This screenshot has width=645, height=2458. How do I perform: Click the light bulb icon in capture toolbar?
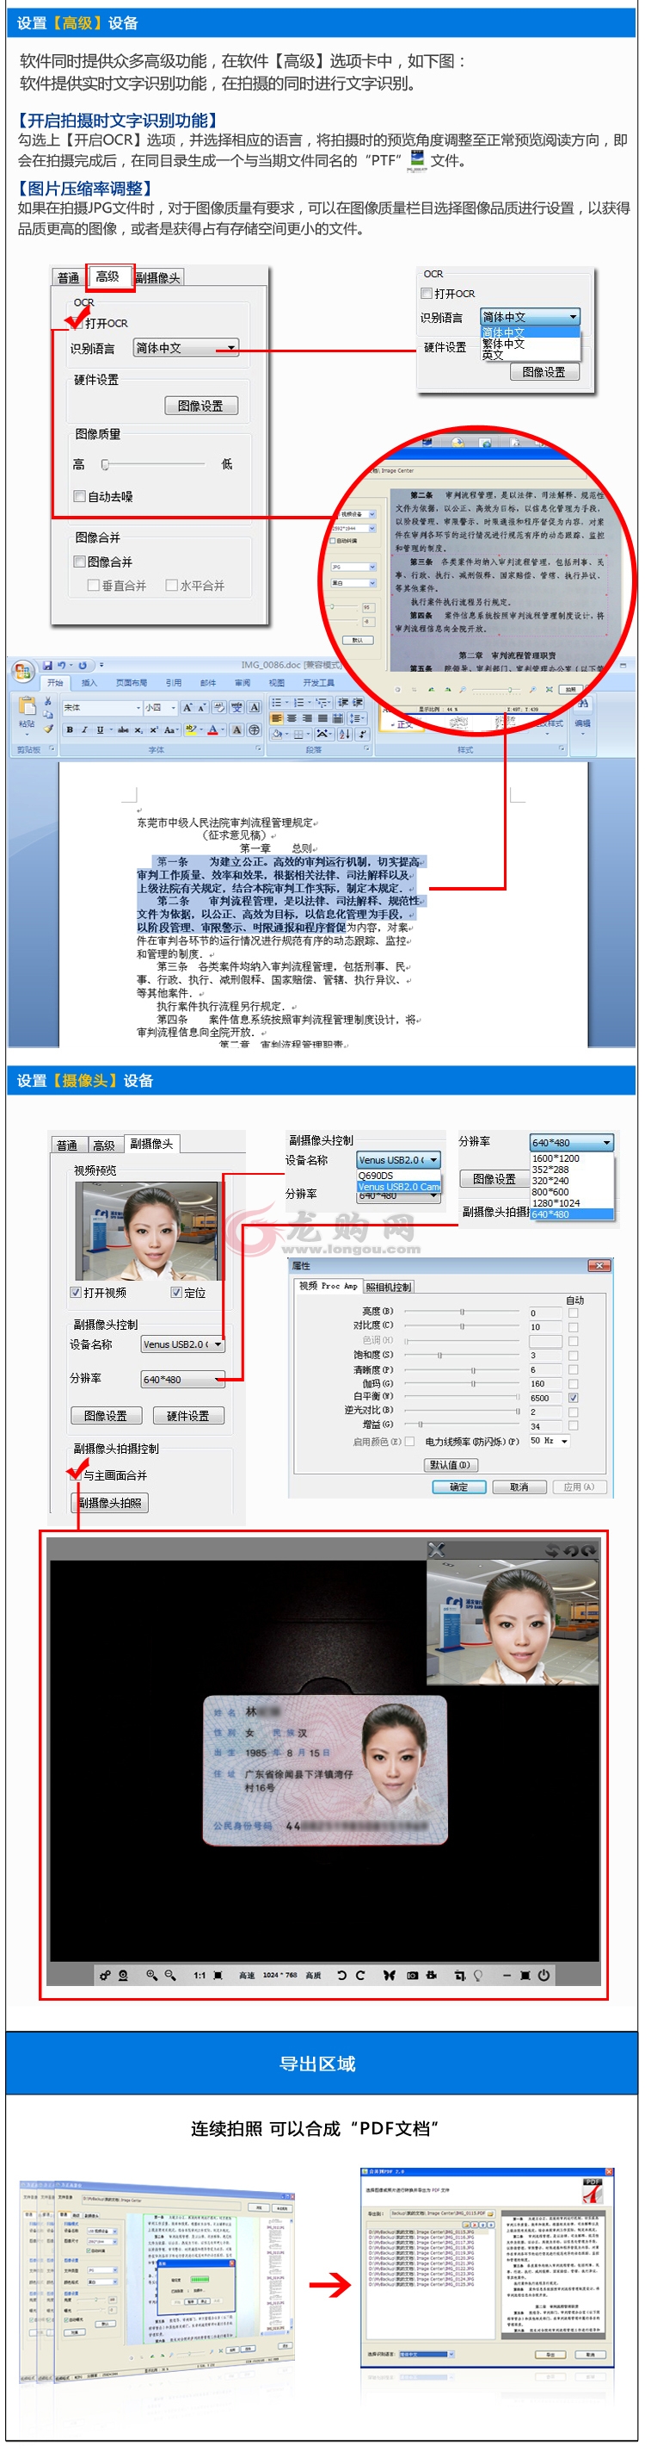point(477,1975)
